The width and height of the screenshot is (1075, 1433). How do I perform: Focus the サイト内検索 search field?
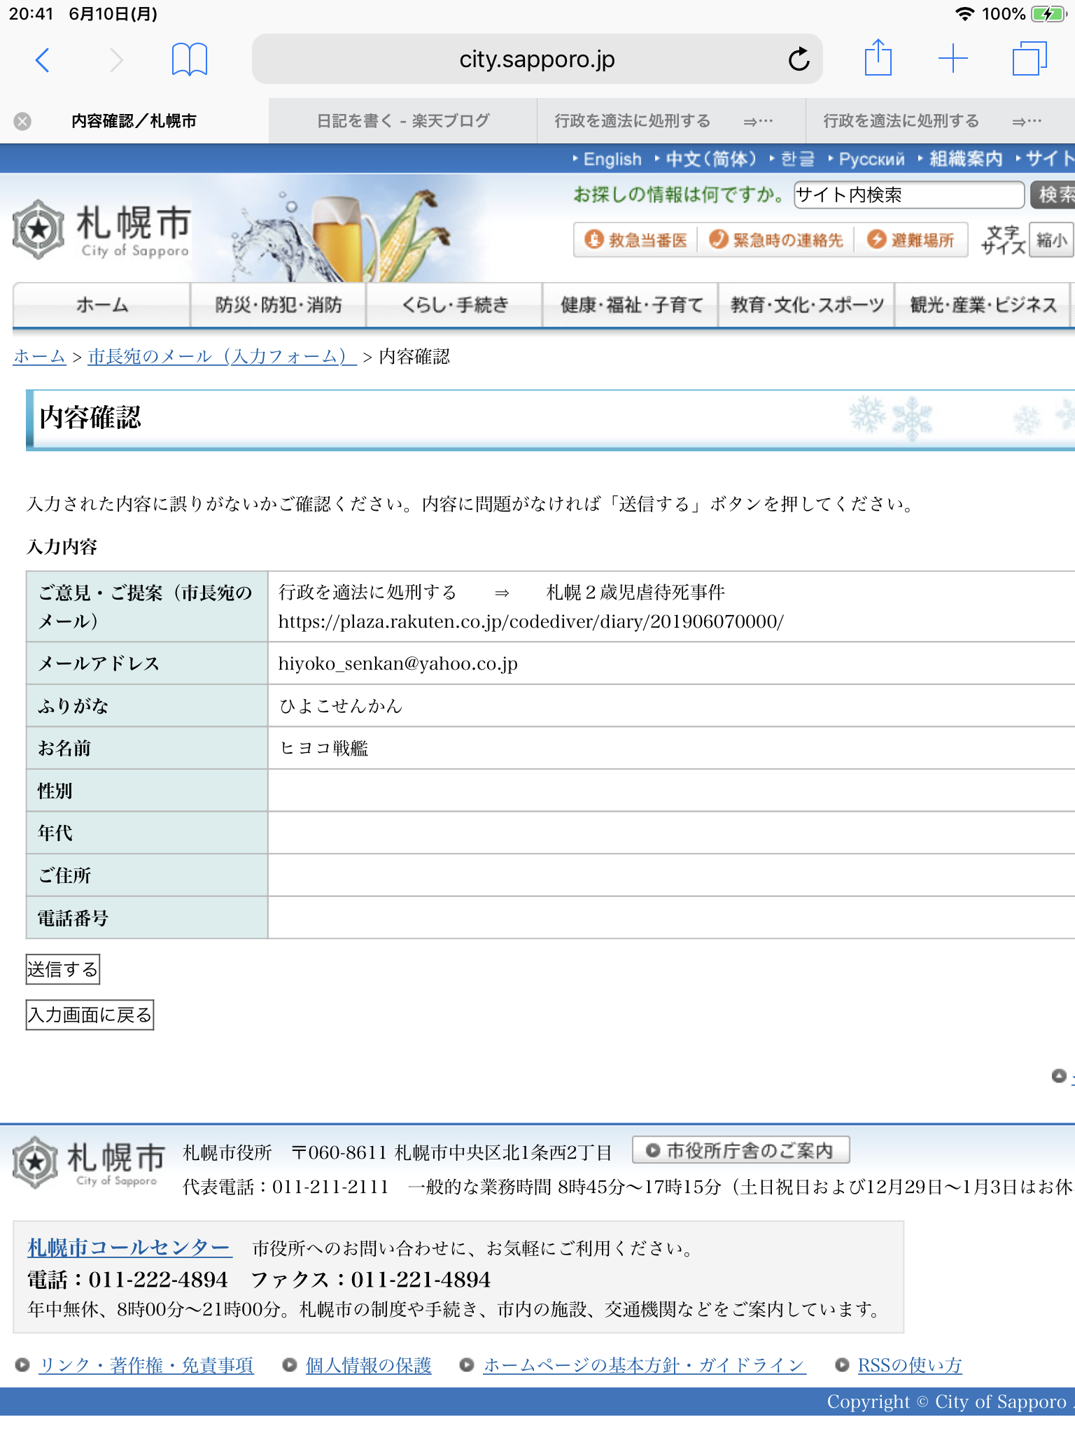(x=908, y=195)
